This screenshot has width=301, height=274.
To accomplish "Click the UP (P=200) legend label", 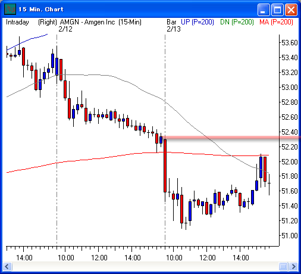I will (197, 22).
